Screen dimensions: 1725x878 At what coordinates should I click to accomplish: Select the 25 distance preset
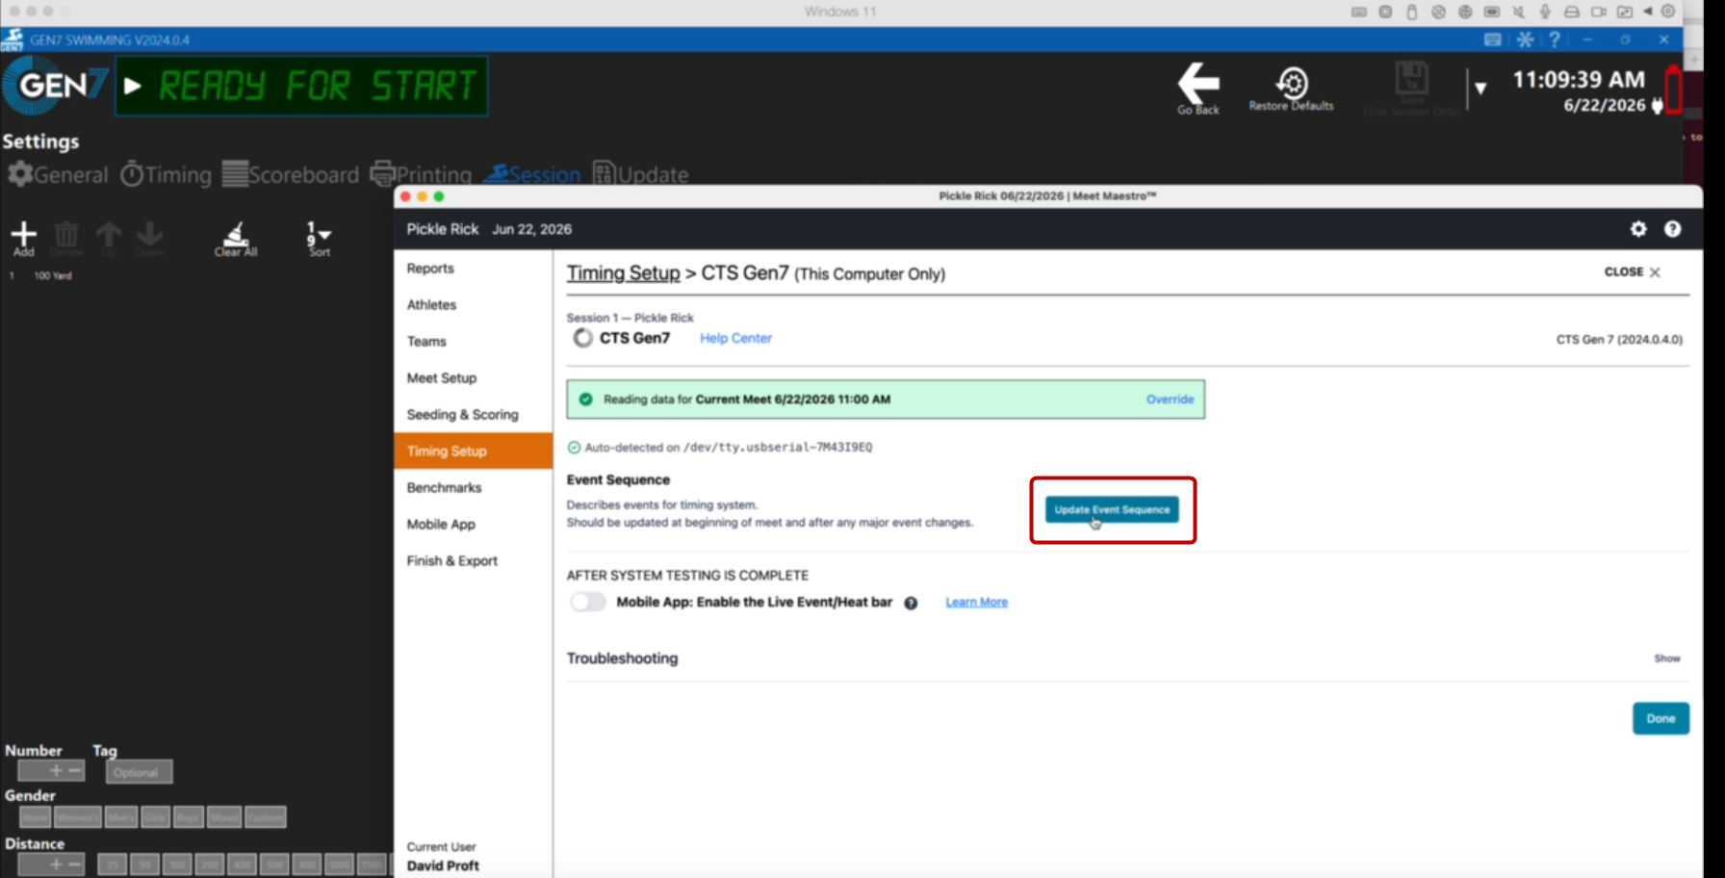coord(112,865)
